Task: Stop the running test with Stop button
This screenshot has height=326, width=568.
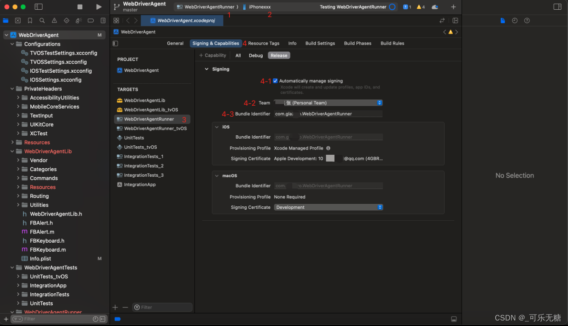Action: (x=80, y=7)
